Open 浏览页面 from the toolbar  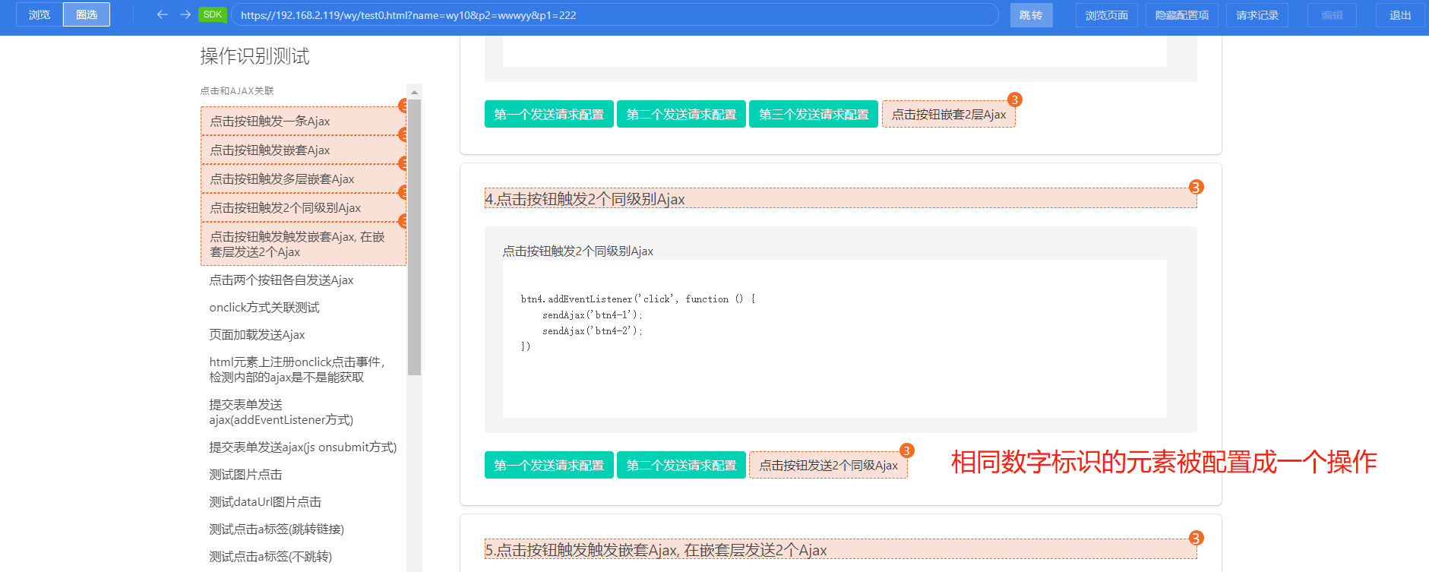(1106, 15)
